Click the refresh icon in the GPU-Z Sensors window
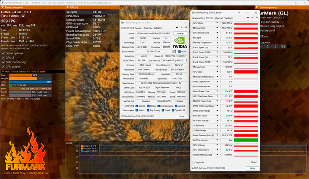 (x=252, y=18)
